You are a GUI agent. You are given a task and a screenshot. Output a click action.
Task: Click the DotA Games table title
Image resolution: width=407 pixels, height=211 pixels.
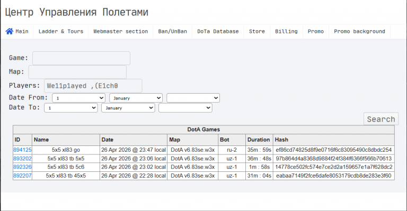pyautogui.click(x=203, y=130)
